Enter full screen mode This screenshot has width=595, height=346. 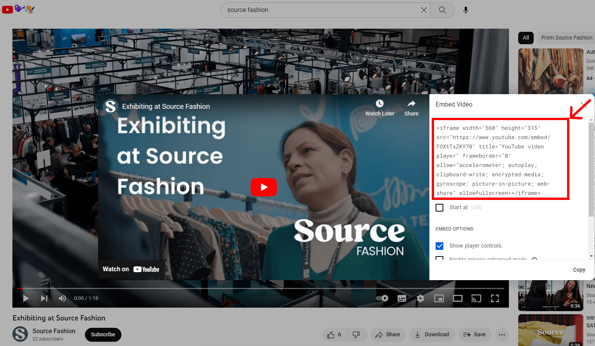(495, 298)
